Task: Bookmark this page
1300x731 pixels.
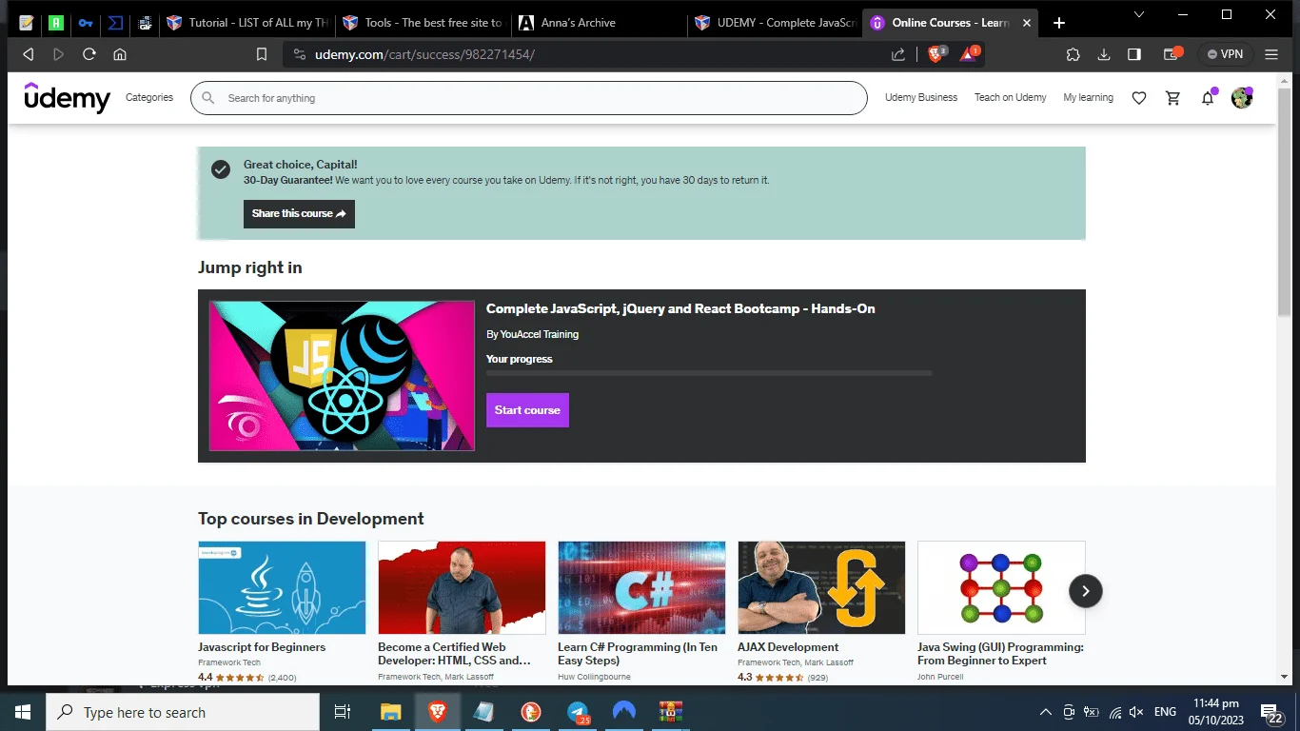Action: pyautogui.click(x=262, y=54)
